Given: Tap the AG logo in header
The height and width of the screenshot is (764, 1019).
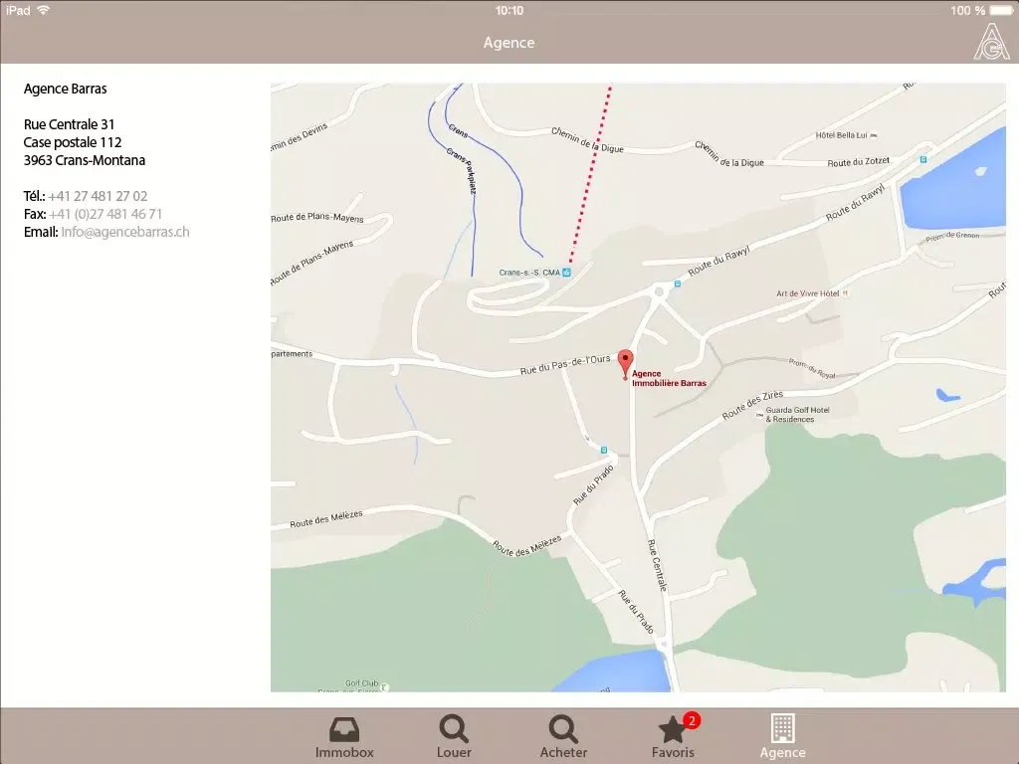Looking at the screenshot, I should coord(991,42).
